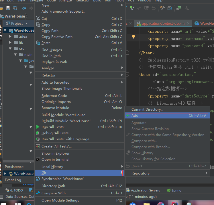Image resolution: width=214 pixels, height=205 pixels.
Task: Click the blue Back arrow icon
Action: pyautogui.click(x=24, y=8)
